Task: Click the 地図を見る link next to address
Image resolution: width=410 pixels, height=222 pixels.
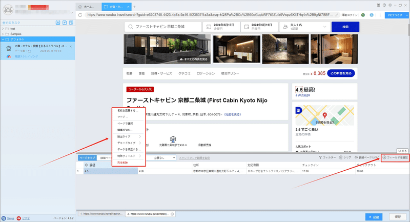Action: tap(233, 114)
